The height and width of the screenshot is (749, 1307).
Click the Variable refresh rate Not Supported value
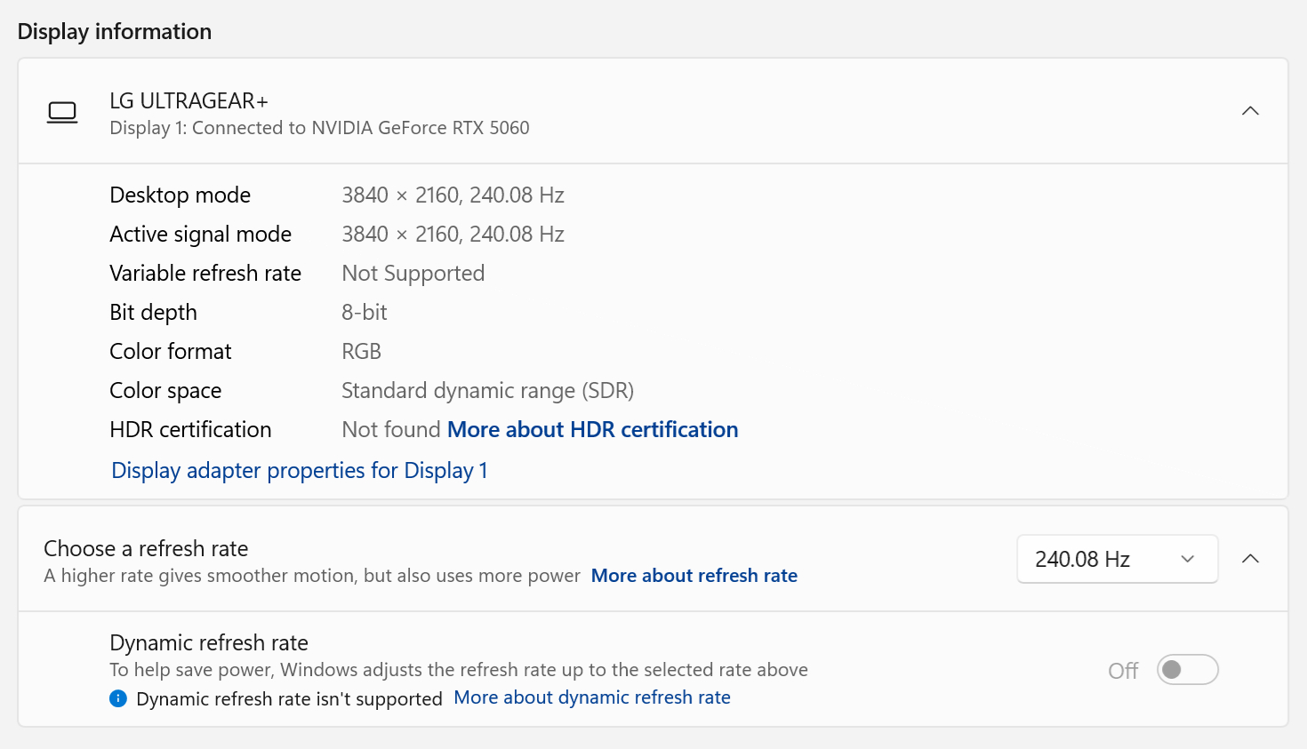tap(413, 274)
